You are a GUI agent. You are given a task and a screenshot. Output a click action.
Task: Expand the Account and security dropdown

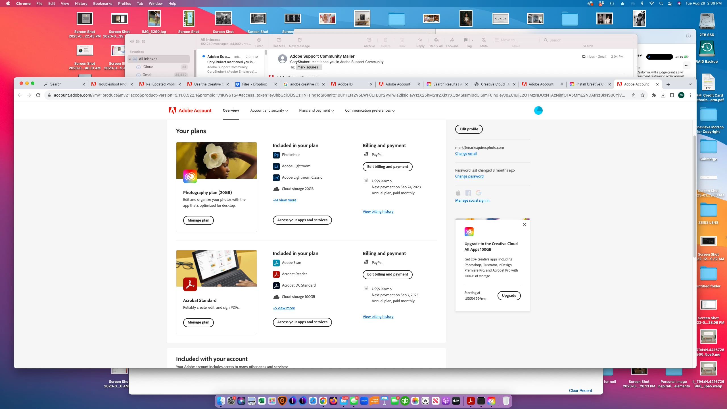269,110
